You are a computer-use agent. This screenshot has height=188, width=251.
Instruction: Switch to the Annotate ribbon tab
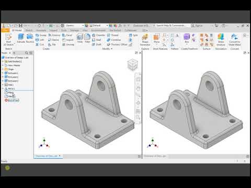point(41,30)
